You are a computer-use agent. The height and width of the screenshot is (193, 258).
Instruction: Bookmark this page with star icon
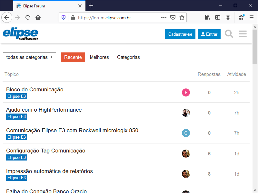click(182, 18)
